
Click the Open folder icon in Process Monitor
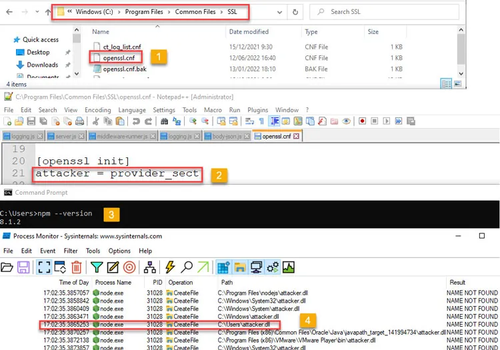coord(7,267)
